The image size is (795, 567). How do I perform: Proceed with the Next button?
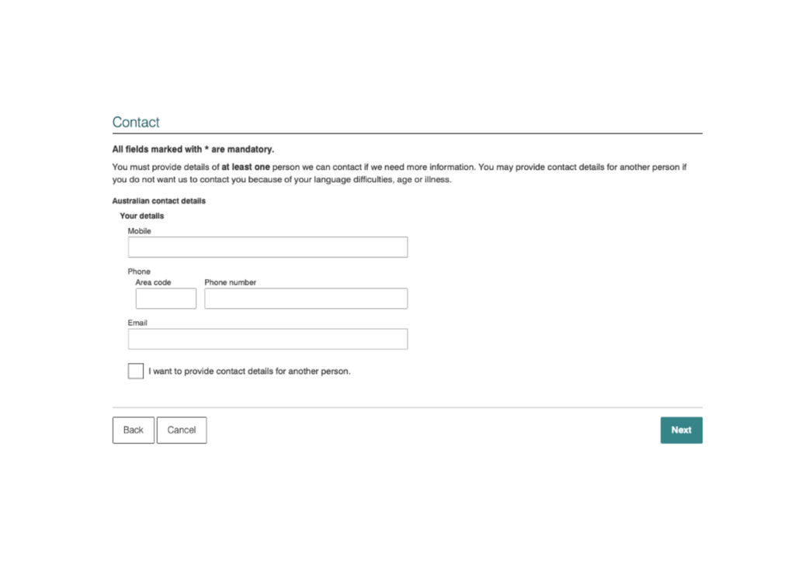pos(681,430)
